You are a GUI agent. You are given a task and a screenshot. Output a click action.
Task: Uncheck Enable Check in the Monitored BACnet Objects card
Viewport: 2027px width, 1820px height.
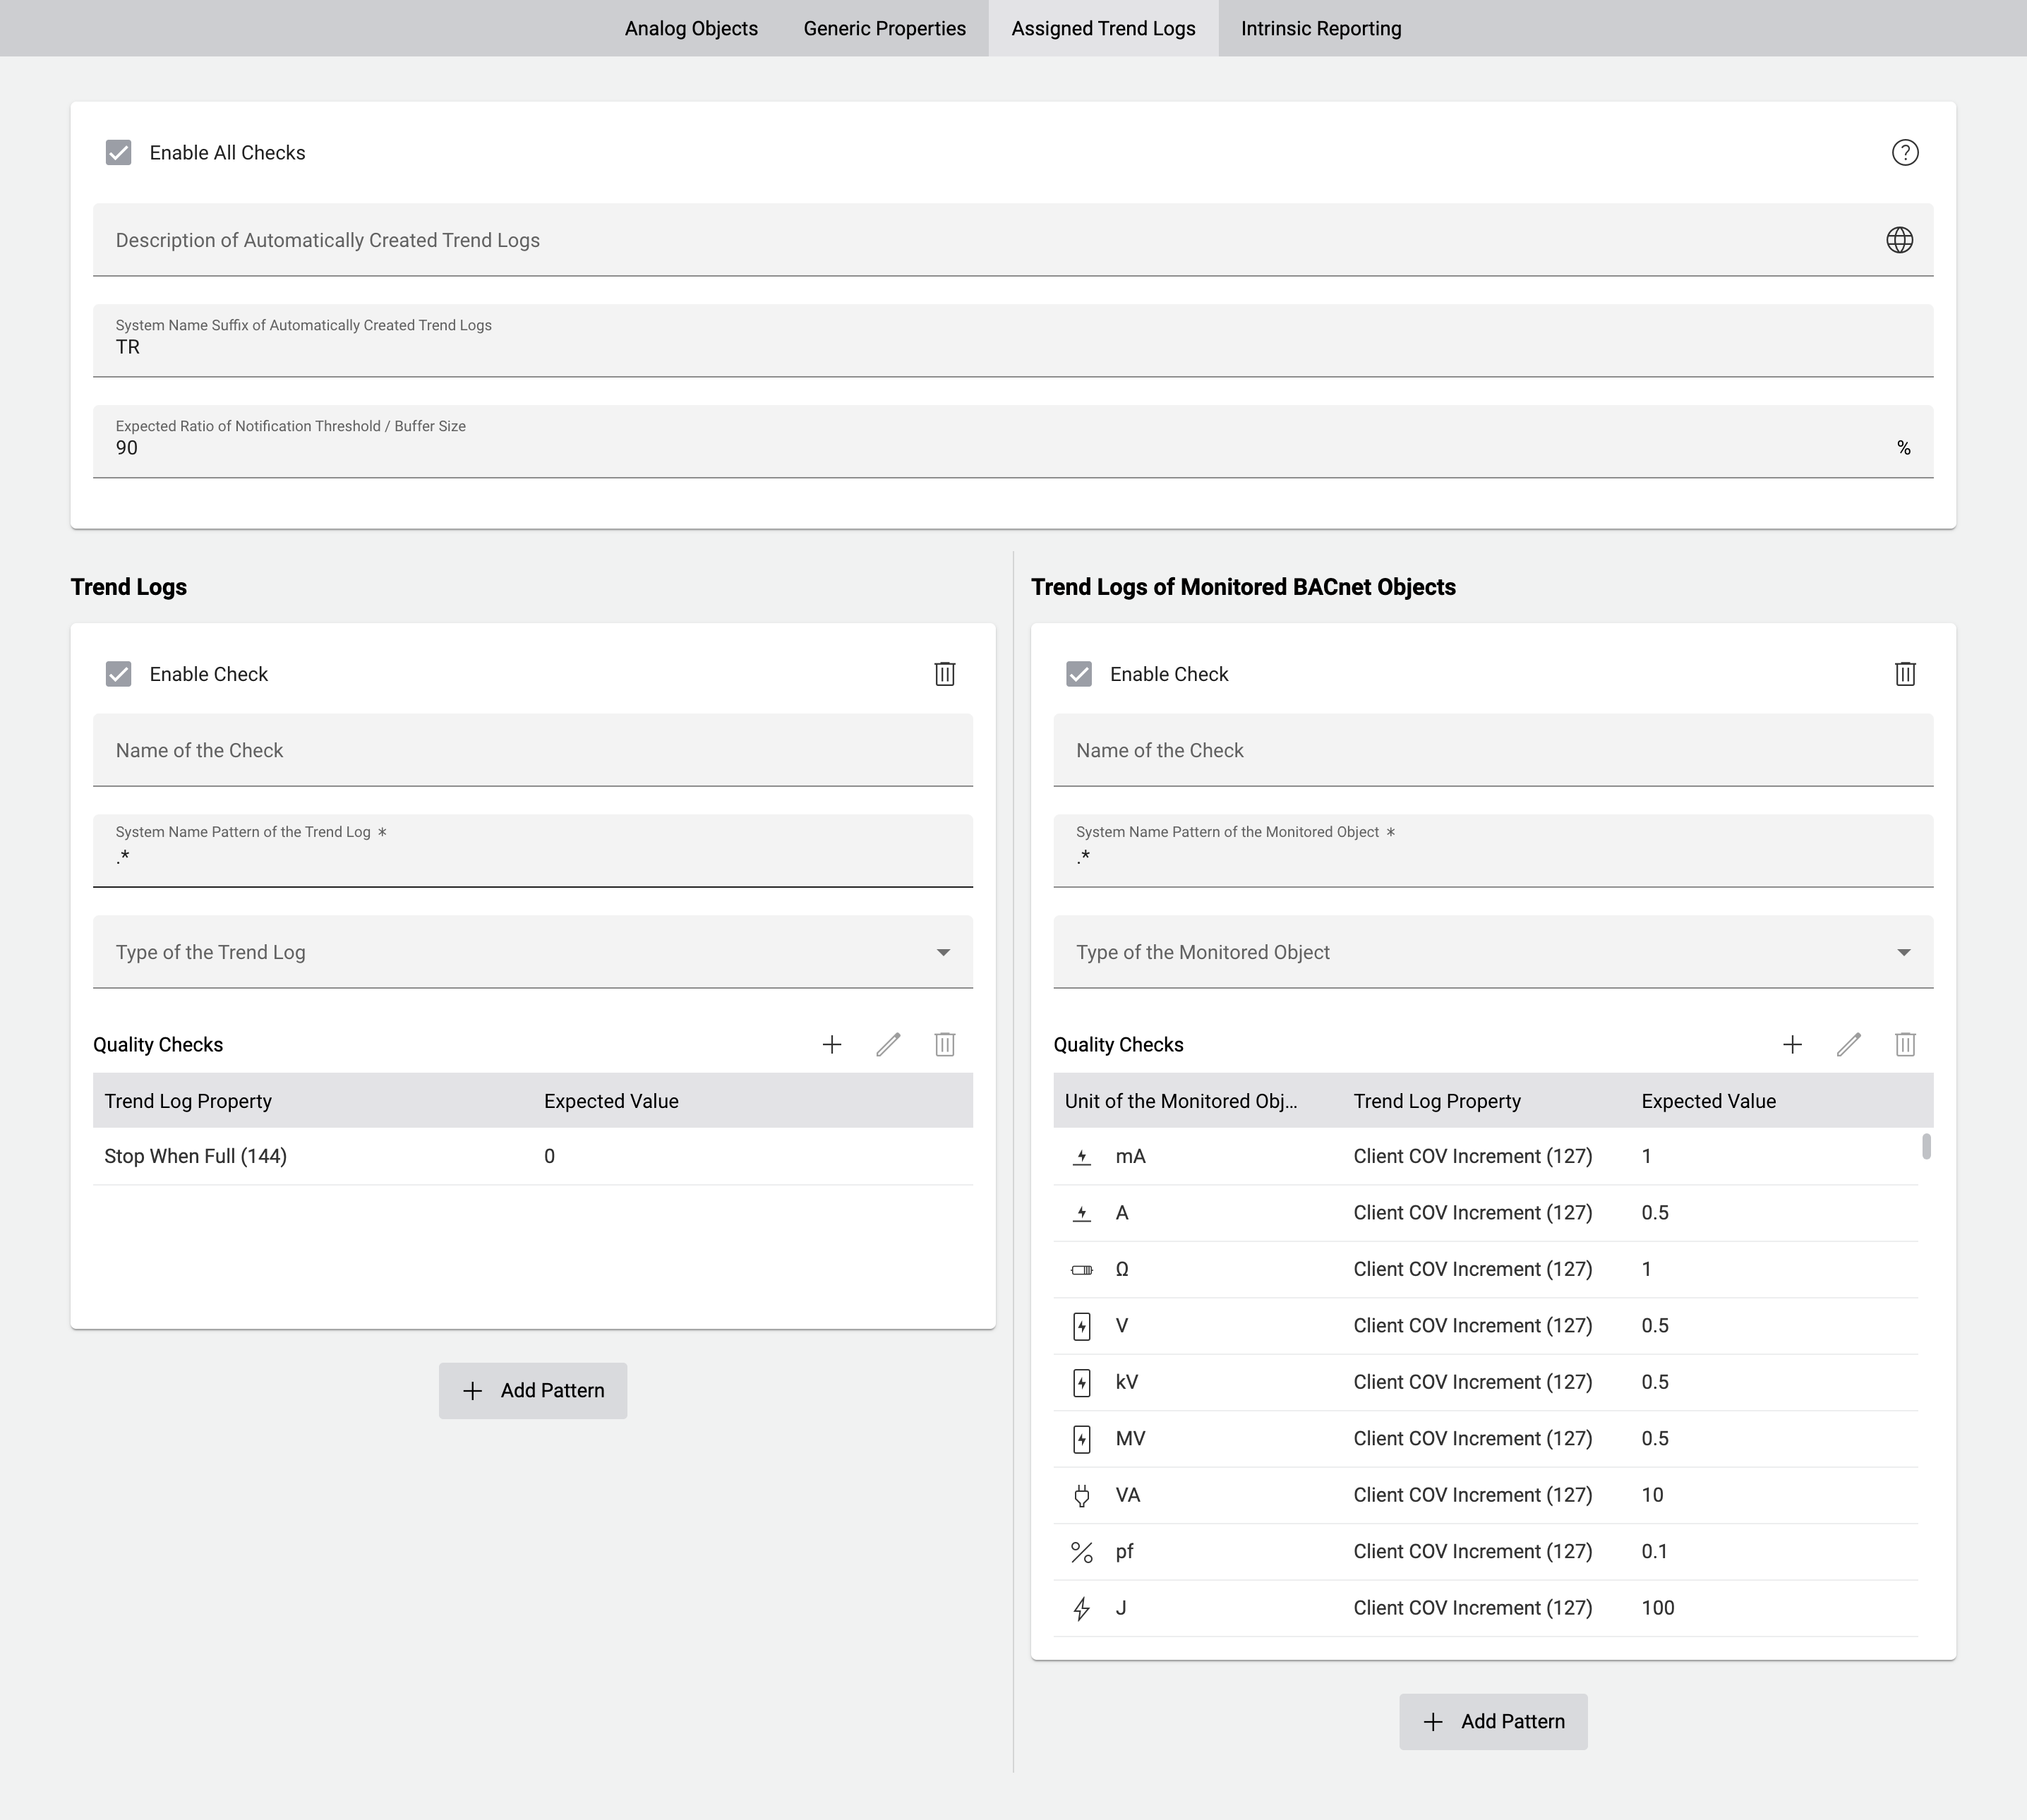coord(1079,674)
